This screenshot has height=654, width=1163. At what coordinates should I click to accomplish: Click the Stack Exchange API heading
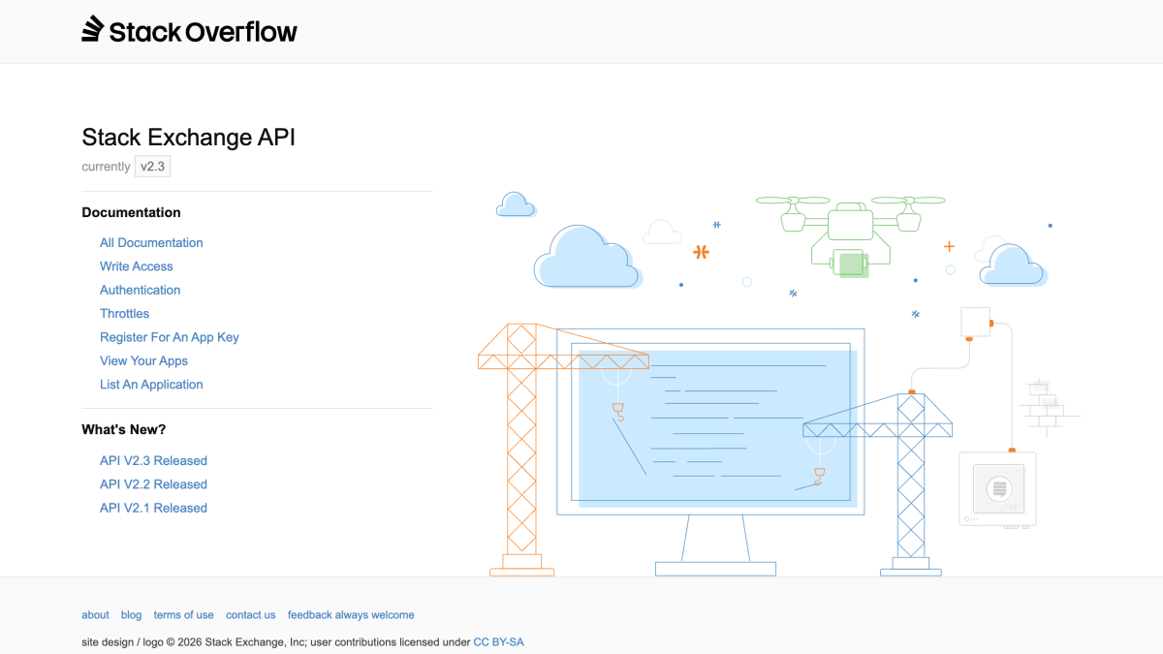click(188, 138)
